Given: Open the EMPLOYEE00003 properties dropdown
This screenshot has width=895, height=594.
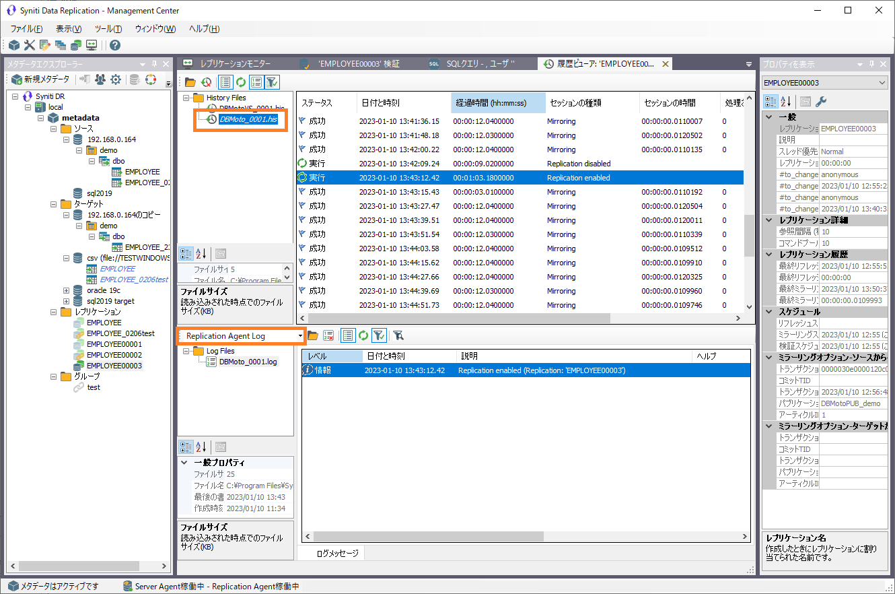Looking at the screenshot, I should pyautogui.click(x=883, y=82).
